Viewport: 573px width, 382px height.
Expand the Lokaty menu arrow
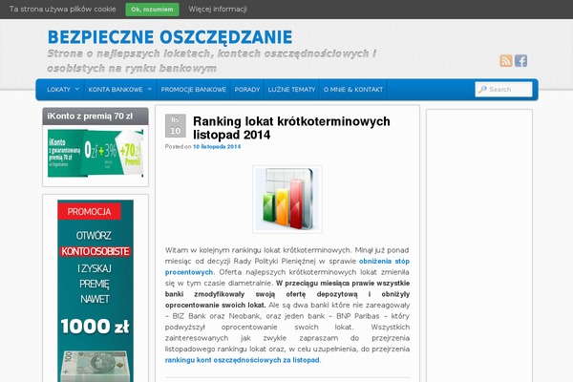click(x=76, y=89)
